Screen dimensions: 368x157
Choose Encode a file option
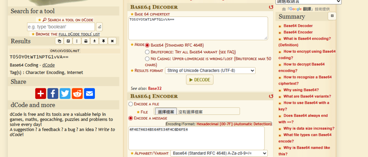[130, 104]
